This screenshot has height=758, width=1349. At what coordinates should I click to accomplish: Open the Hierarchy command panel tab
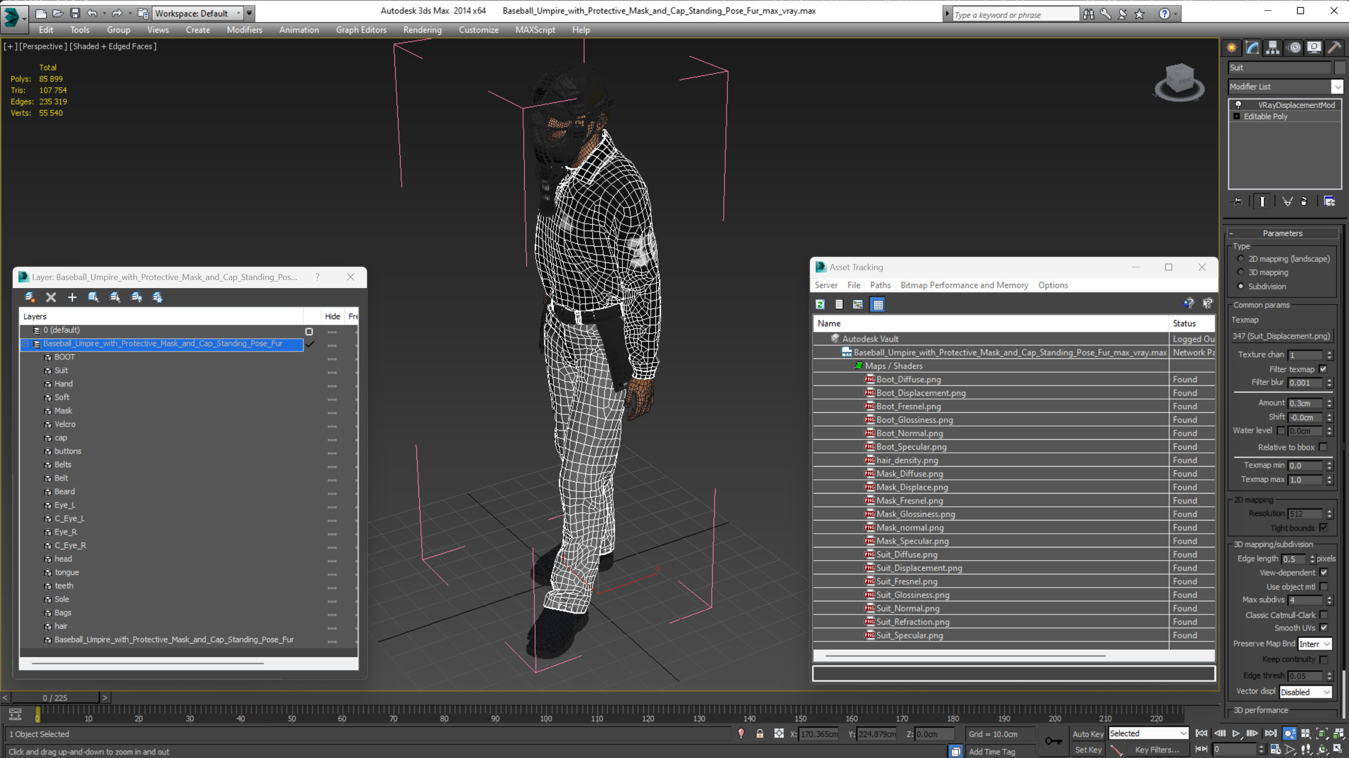[x=1272, y=48]
